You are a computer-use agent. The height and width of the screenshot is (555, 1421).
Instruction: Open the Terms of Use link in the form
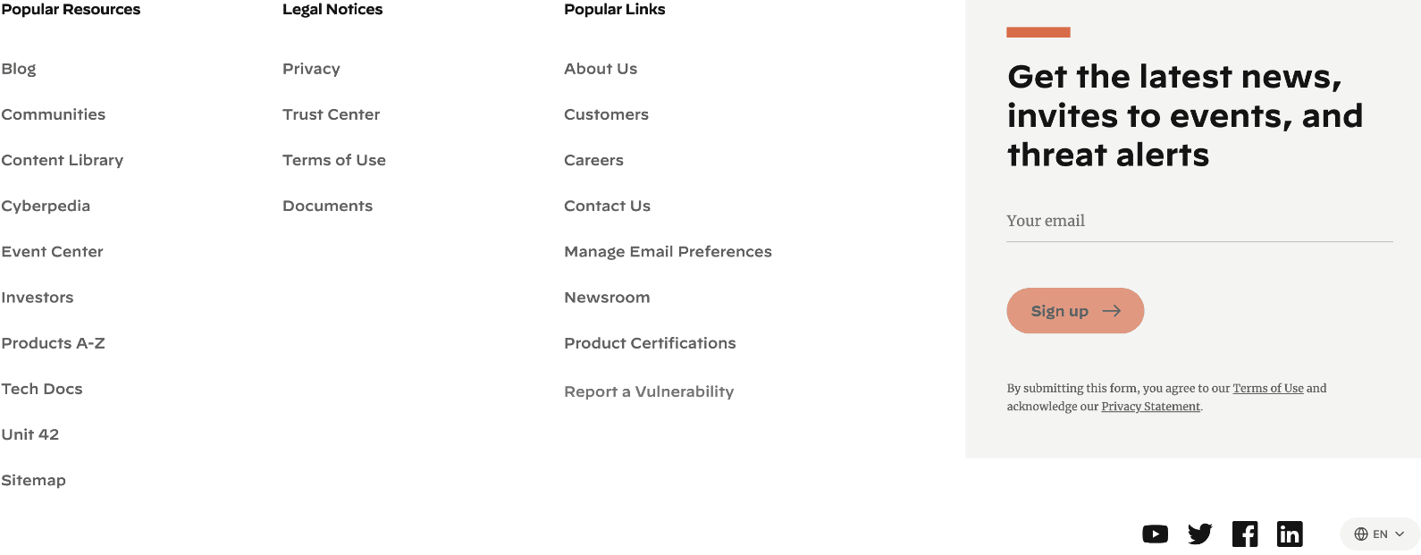pos(1268,388)
